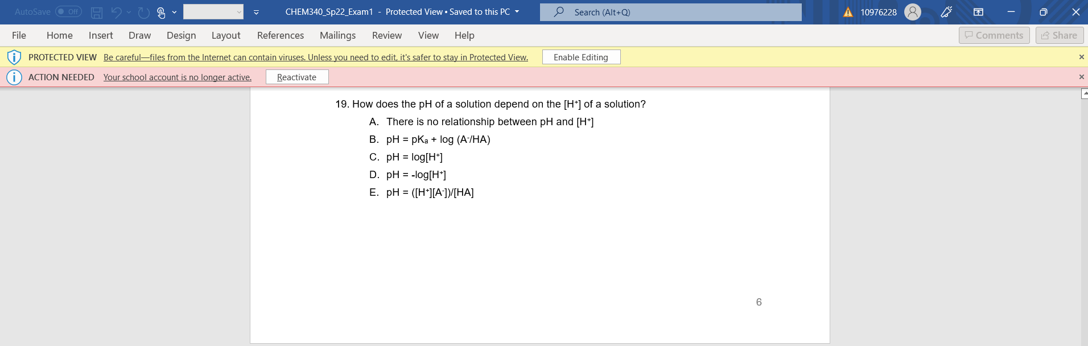This screenshot has height=346, width=1088.
Task: Click the Coming Soon pen icon
Action: (x=947, y=12)
